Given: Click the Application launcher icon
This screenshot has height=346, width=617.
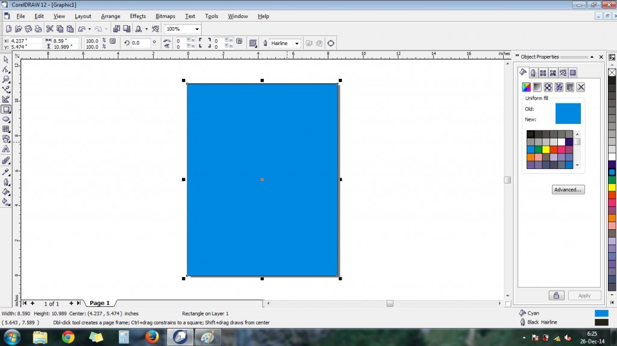Looking at the screenshot, I should tap(139, 29).
